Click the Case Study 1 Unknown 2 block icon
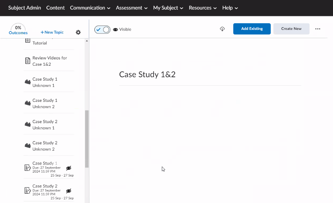The width and height of the screenshot is (333, 203). pos(28,103)
